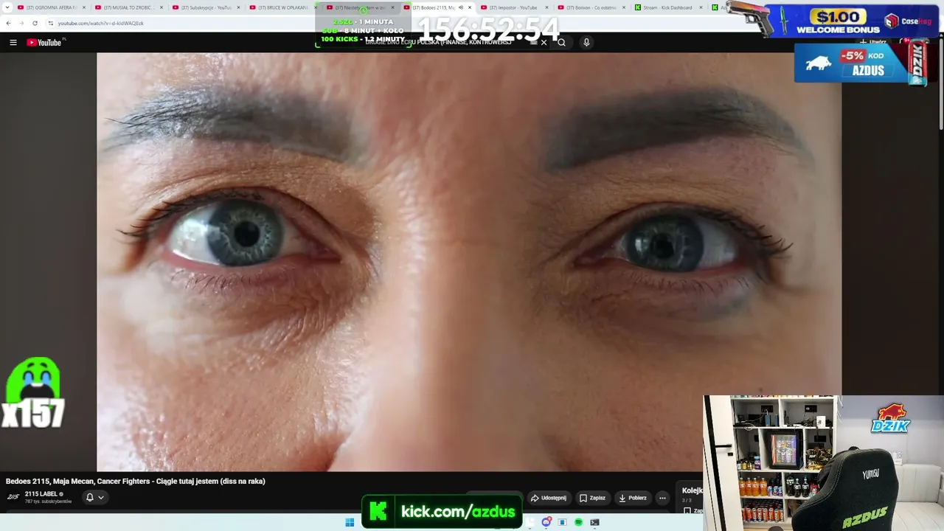The image size is (944, 531).
Task: Open Discord from the taskbar
Action: (546, 522)
